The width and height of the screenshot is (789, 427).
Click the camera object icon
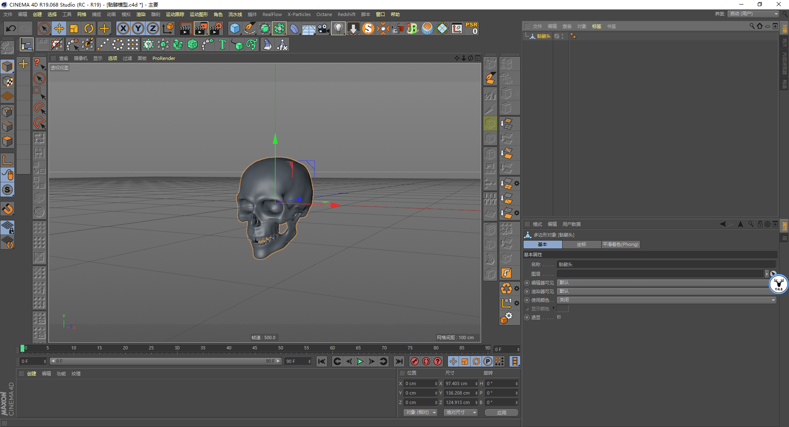[323, 28]
